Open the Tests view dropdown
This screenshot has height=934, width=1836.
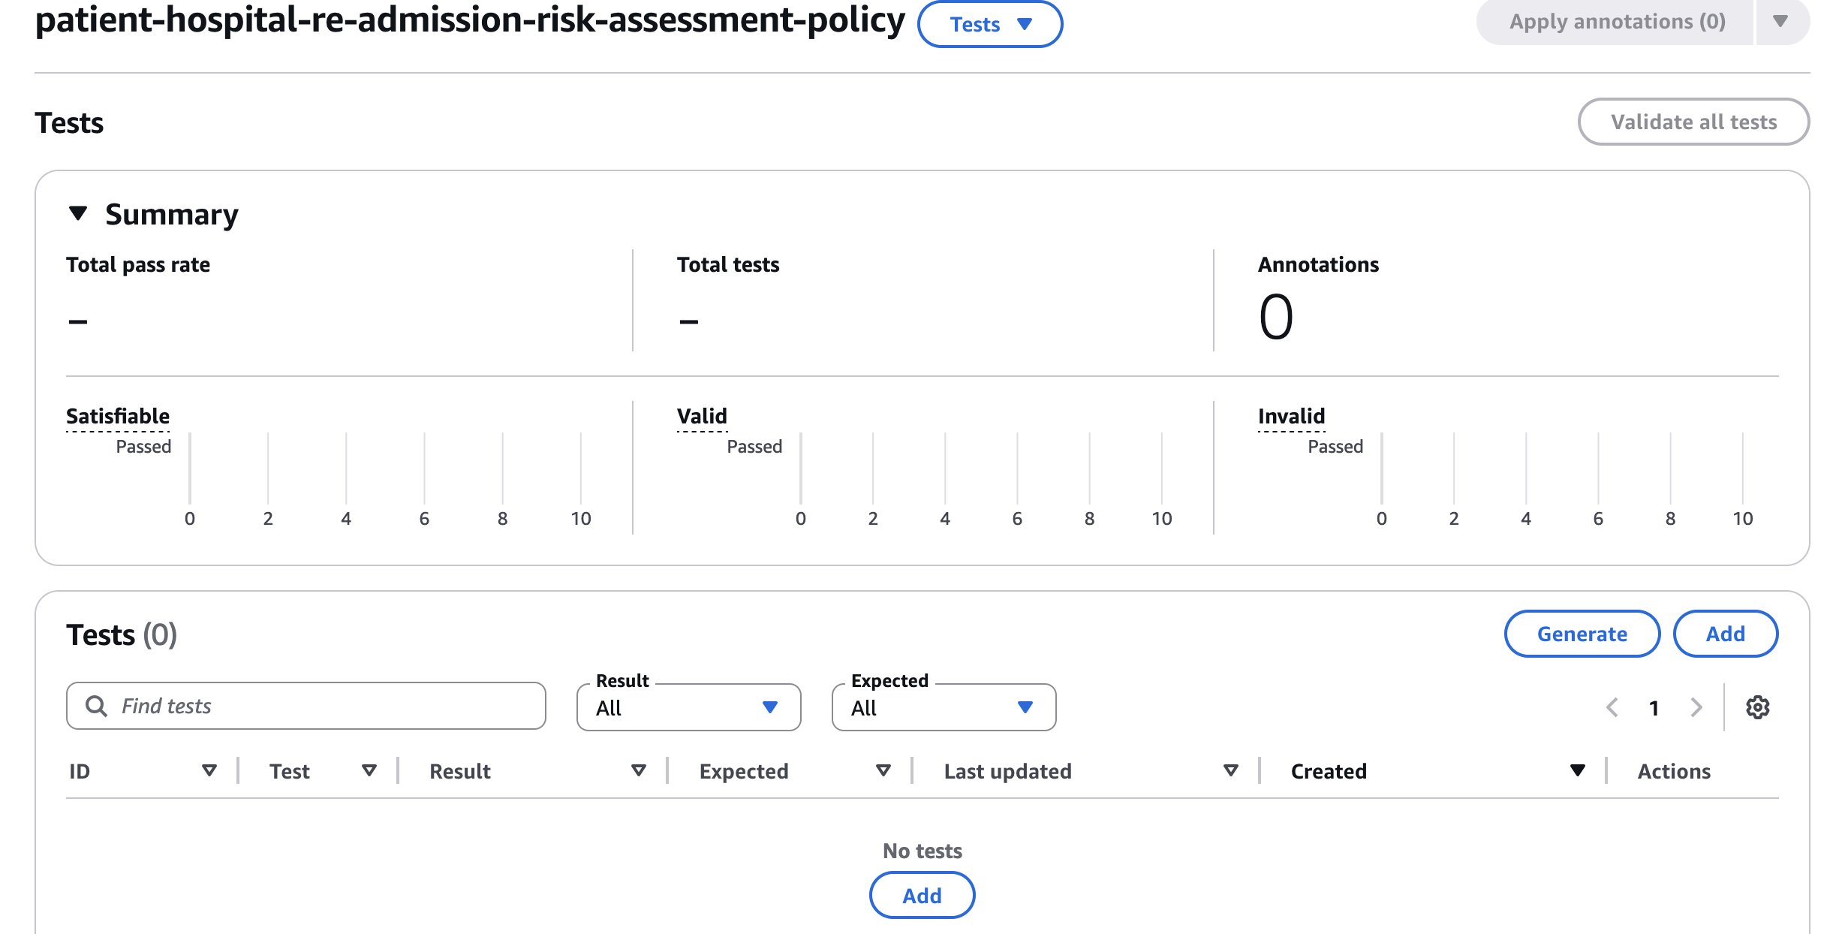989,24
